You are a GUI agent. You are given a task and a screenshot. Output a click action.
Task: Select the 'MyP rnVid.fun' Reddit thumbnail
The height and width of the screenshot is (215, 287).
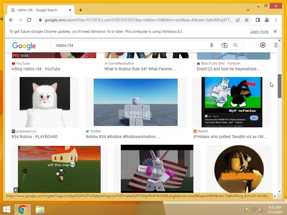(232, 102)
